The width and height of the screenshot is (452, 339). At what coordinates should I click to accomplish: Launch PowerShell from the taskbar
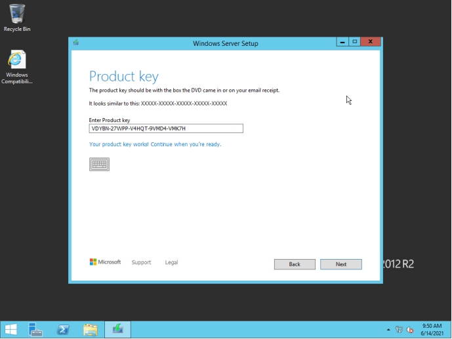(63, 329)
